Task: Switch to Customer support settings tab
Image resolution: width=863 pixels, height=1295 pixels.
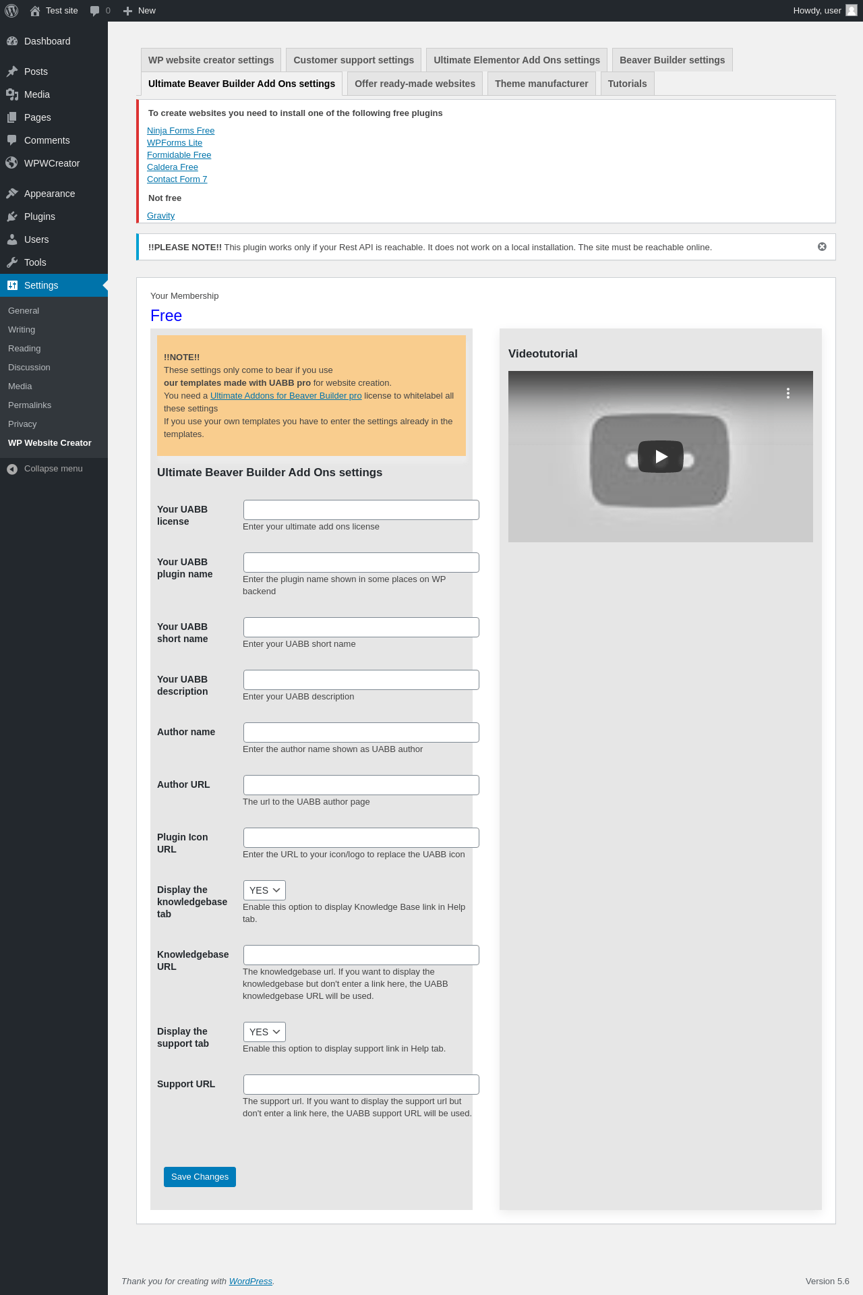Action: tap(354, 60)
